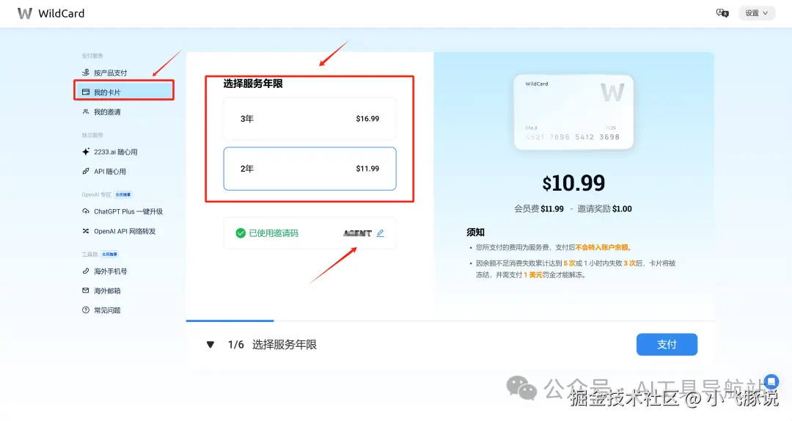The image size is (792, 421).
Task: Open the chat support bubble icon
Action: click(x=771, y=381)
